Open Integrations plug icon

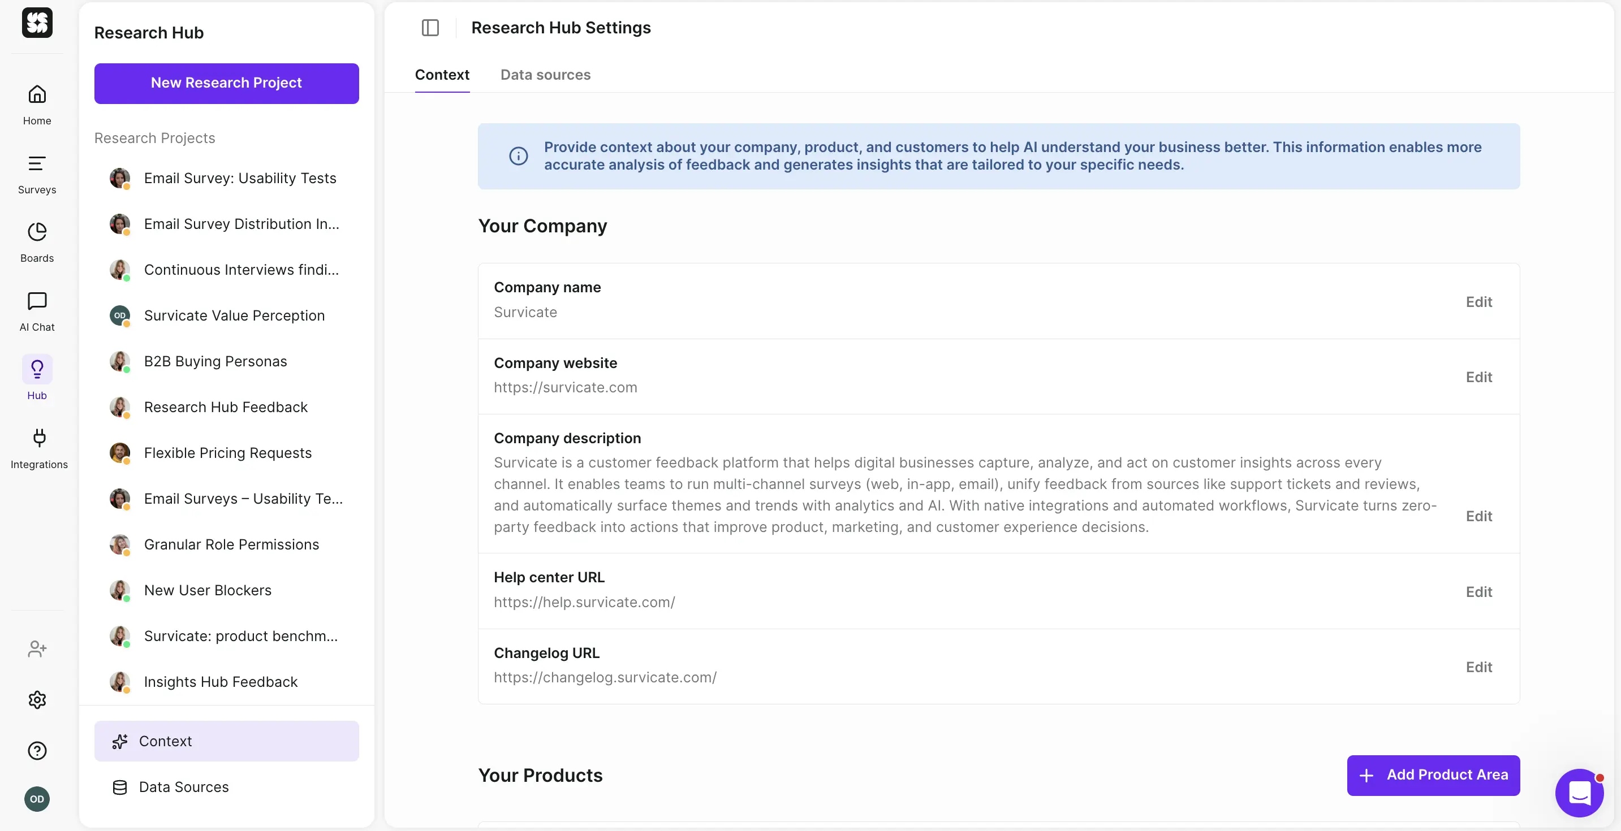(39, 438)
